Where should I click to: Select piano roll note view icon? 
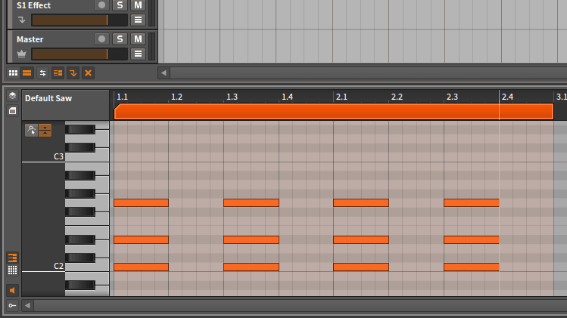[12, 258]
